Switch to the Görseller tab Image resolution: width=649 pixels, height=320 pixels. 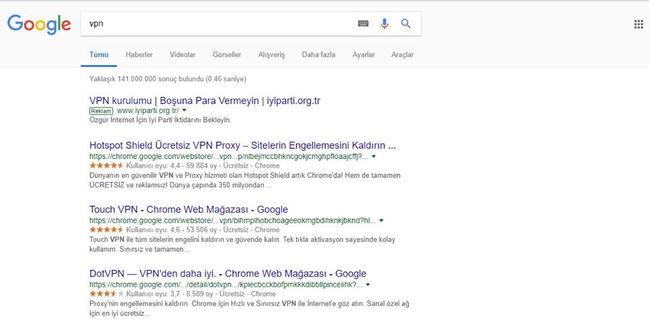tap(226, 55)
